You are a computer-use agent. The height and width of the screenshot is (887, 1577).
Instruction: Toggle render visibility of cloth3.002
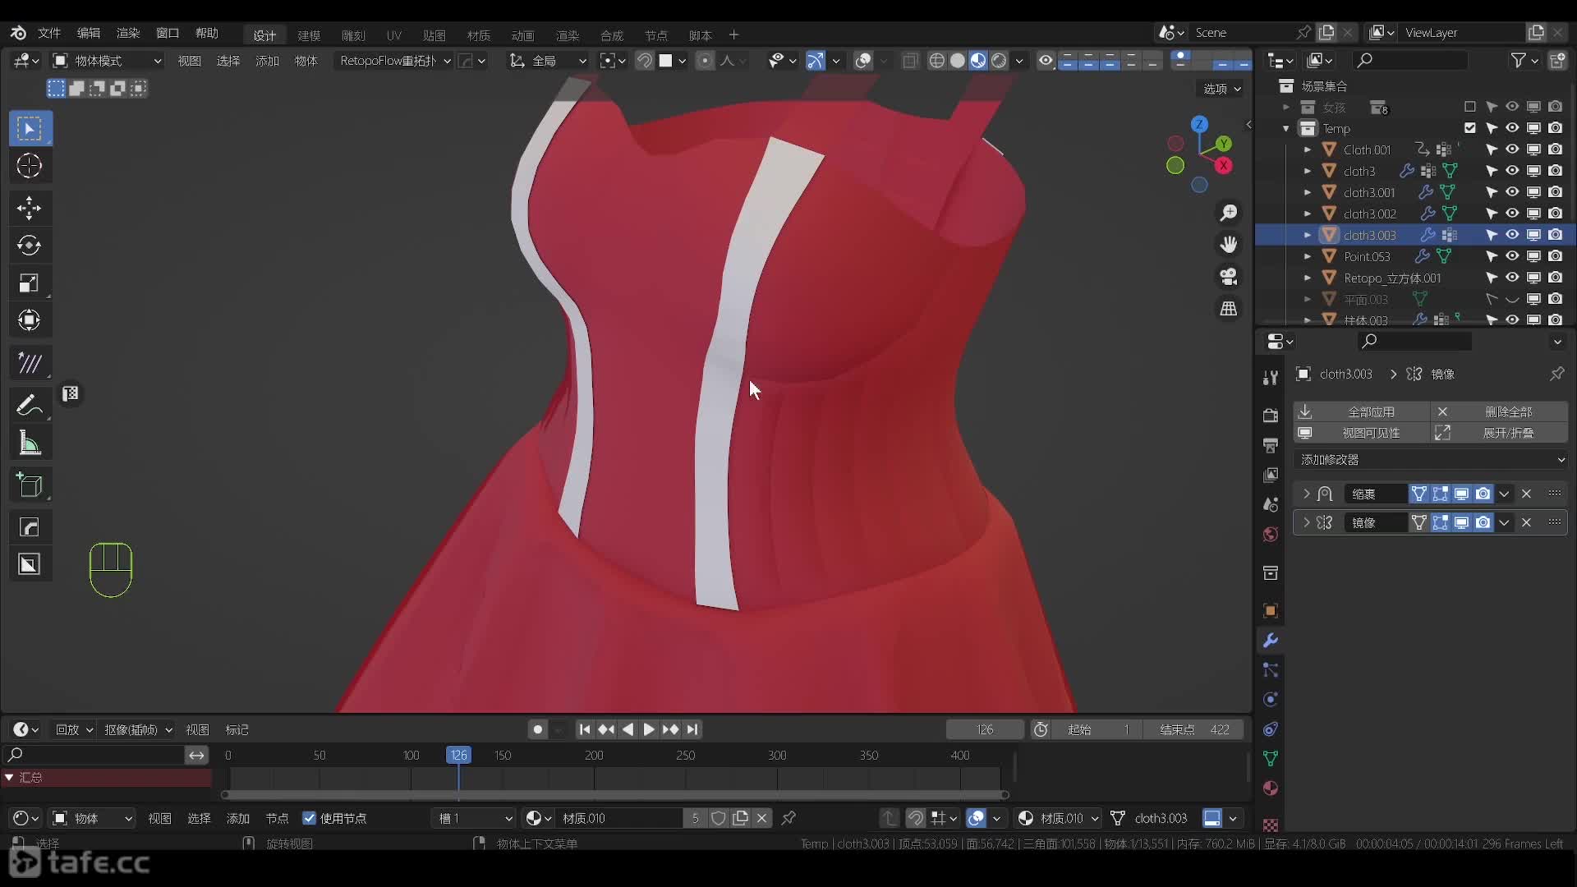(1555, 214)
